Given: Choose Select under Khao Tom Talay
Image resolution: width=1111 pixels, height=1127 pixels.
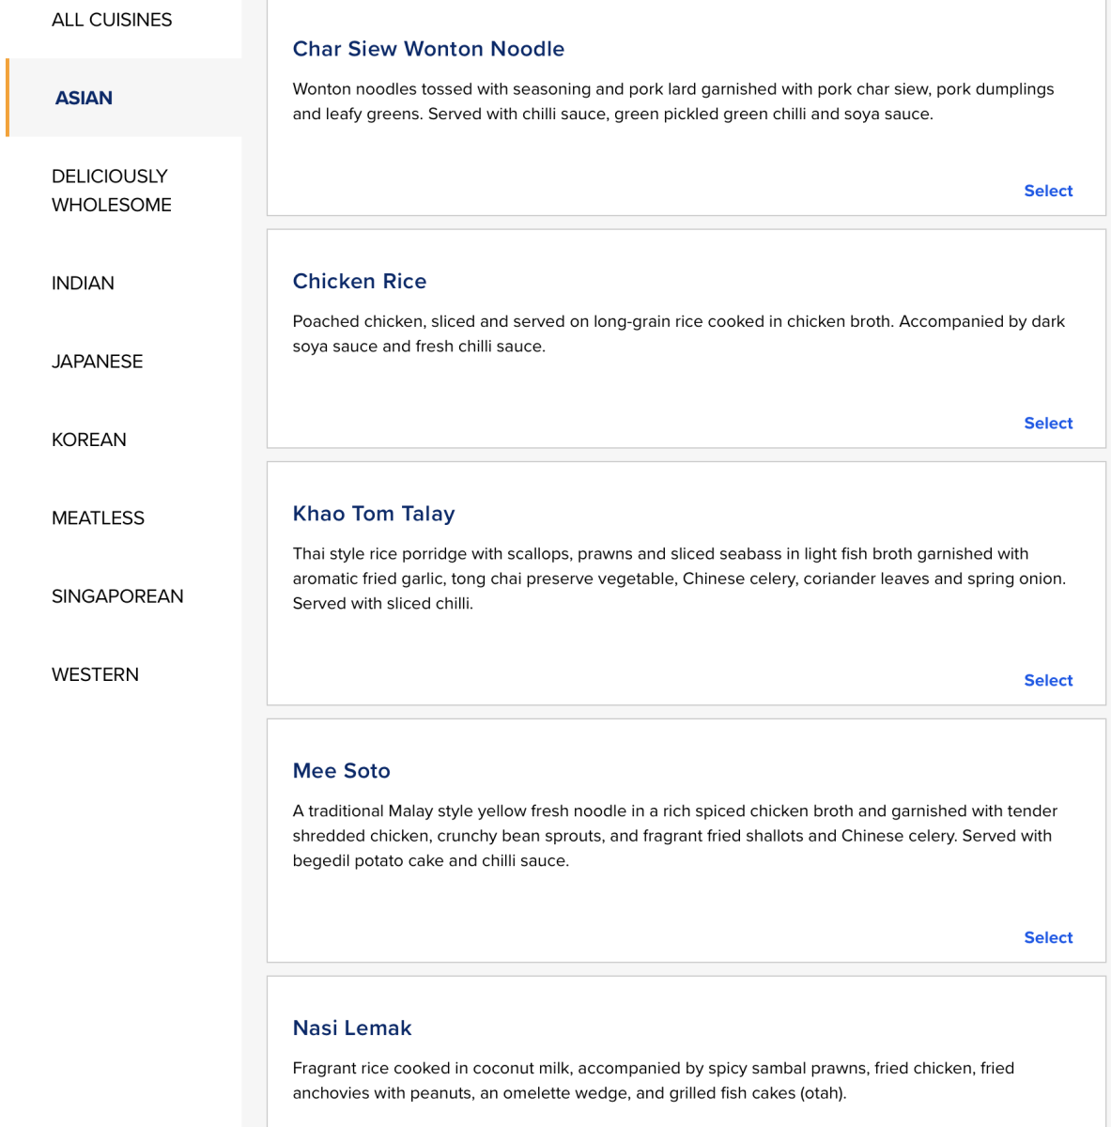Looking at the screenshot, I should 1048,681.
